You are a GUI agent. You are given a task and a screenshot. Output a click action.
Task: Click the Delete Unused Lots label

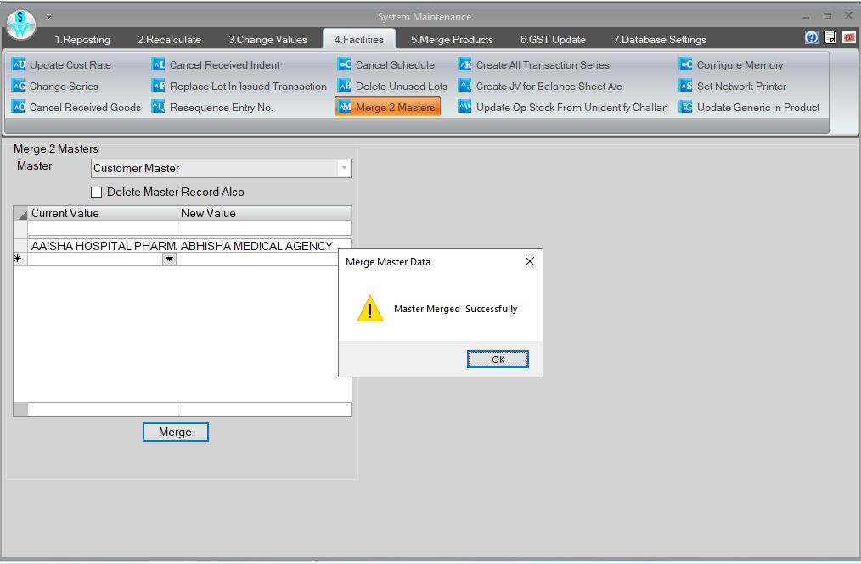tap(402, 87)
